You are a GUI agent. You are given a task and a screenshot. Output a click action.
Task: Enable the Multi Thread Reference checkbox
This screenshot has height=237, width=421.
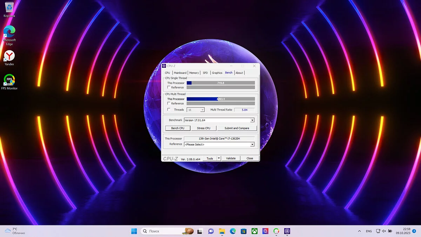click(x=169, y=104)
